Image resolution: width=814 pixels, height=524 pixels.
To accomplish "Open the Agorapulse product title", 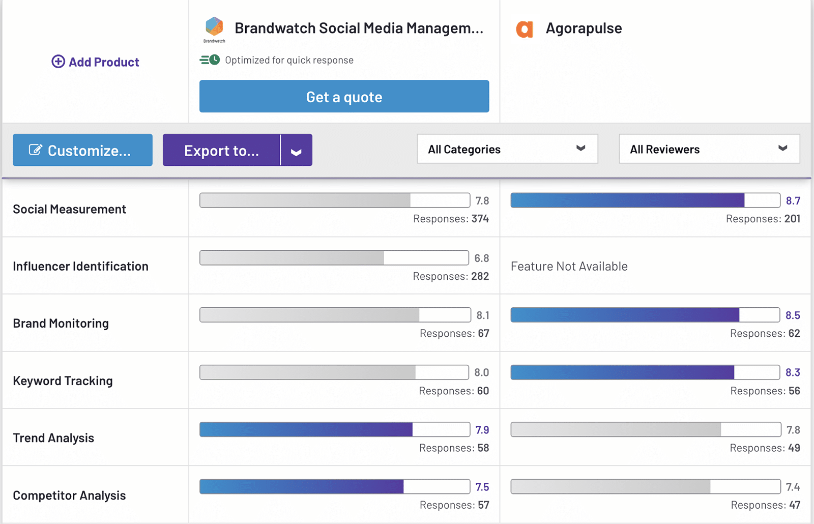I will coord(584,28).
